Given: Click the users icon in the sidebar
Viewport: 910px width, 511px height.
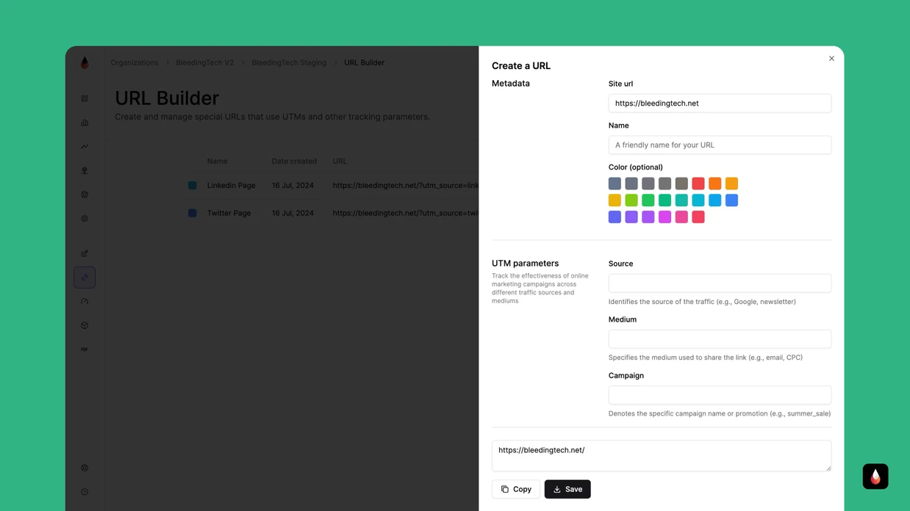Looking at the screenshot, I should click(85, 170).
